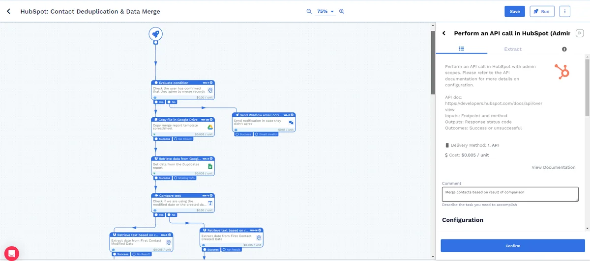Click the T text icon on Compare text
Viewport: 590px width, 261px height.
click(x=210, y=203)
